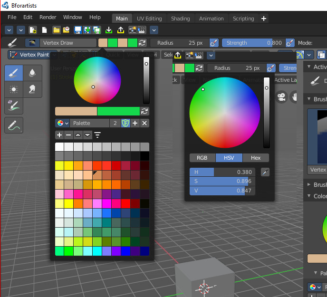
Task: Open the File menu
Action: pyautogui.click(x=12, y=17)
